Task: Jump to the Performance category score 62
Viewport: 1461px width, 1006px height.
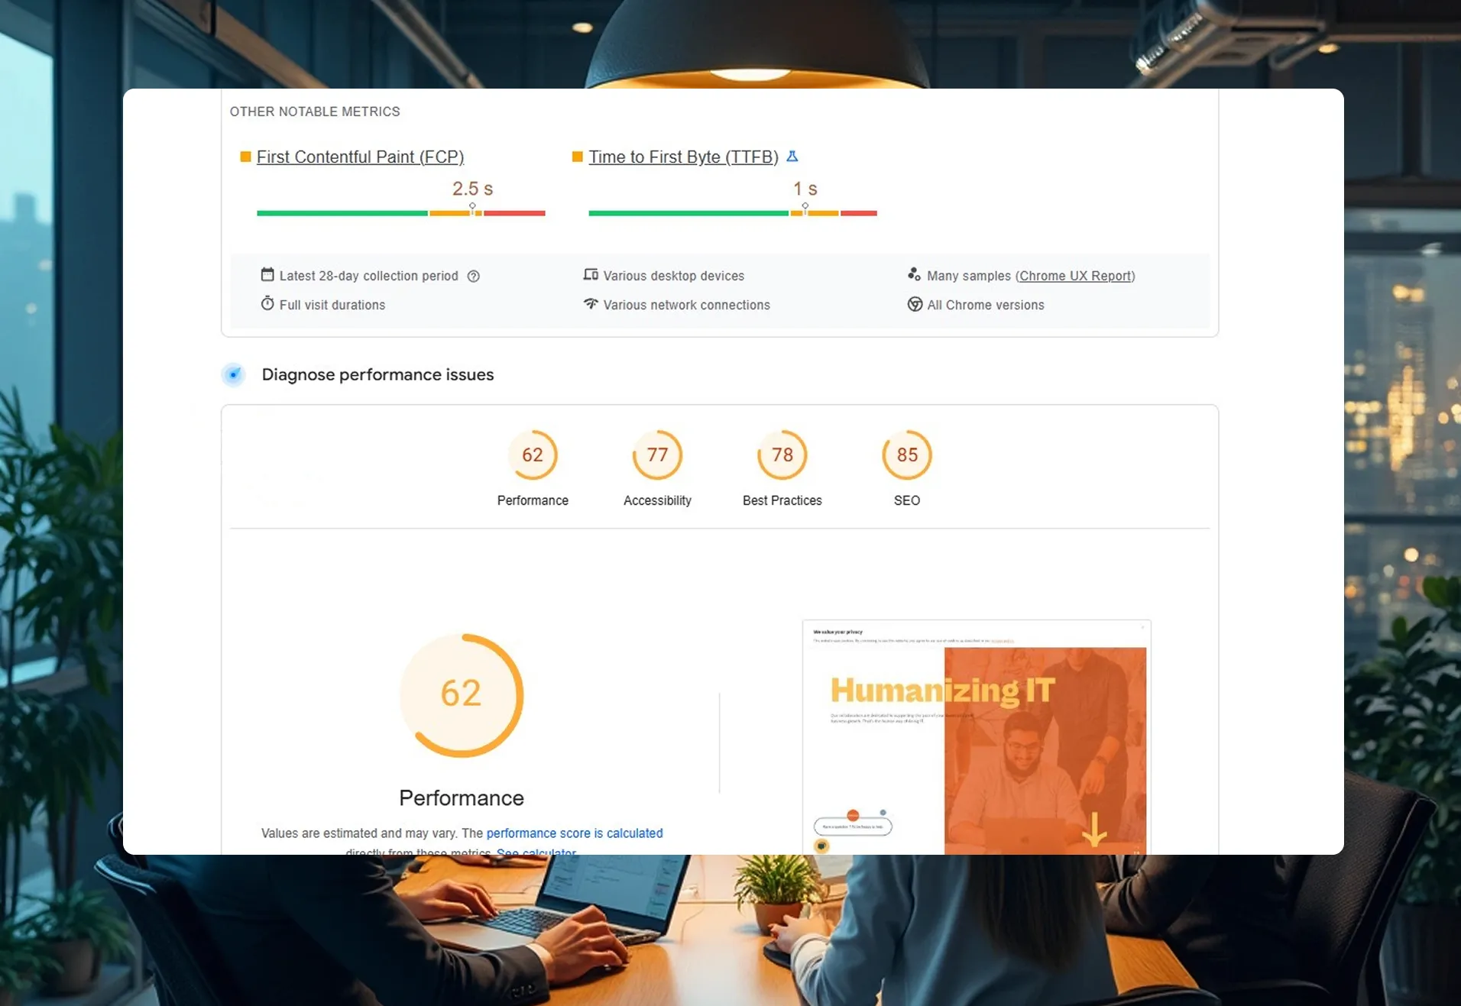Action: [x=533, y=456]
